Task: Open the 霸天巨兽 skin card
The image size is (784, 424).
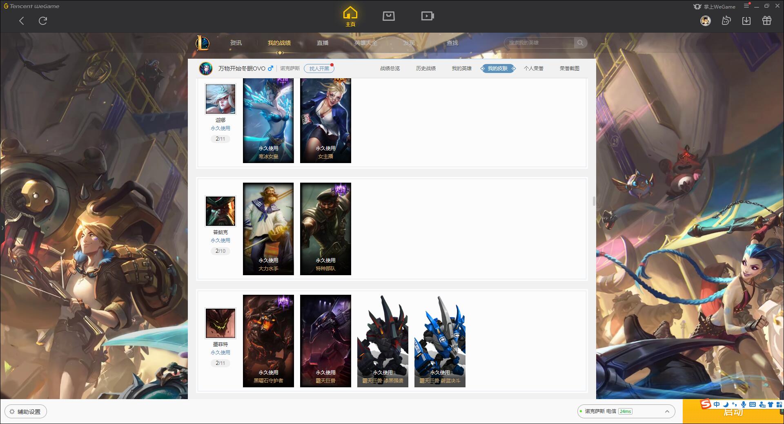Action: (x=325, y=341)
